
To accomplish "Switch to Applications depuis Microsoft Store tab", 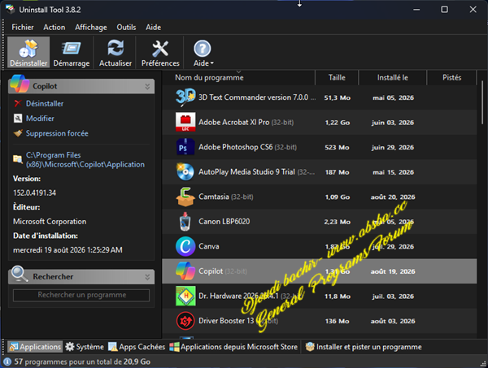I will click(x=233, y=347).
